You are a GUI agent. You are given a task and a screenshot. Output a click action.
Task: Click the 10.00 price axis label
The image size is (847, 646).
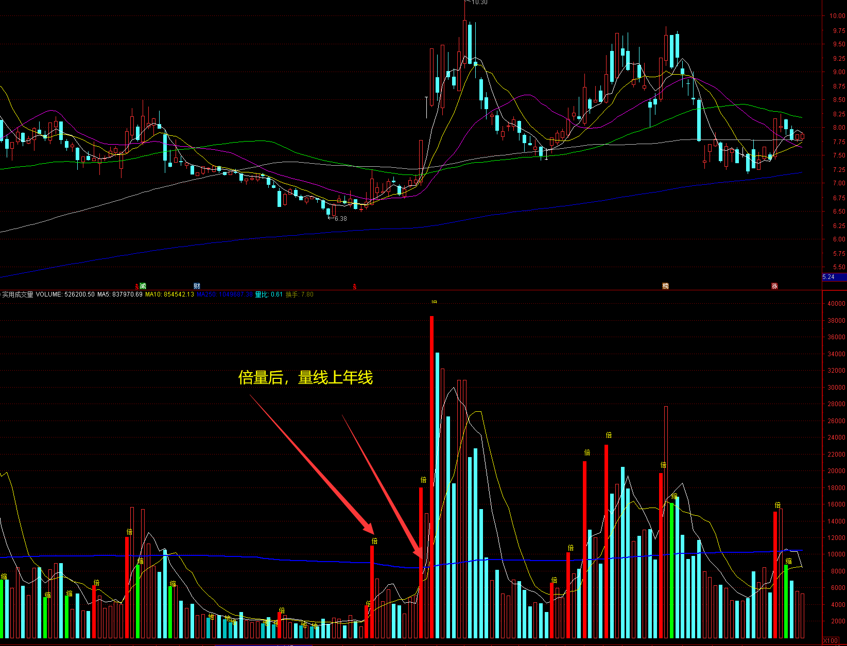pyautogui.click(x=837, y=16)
